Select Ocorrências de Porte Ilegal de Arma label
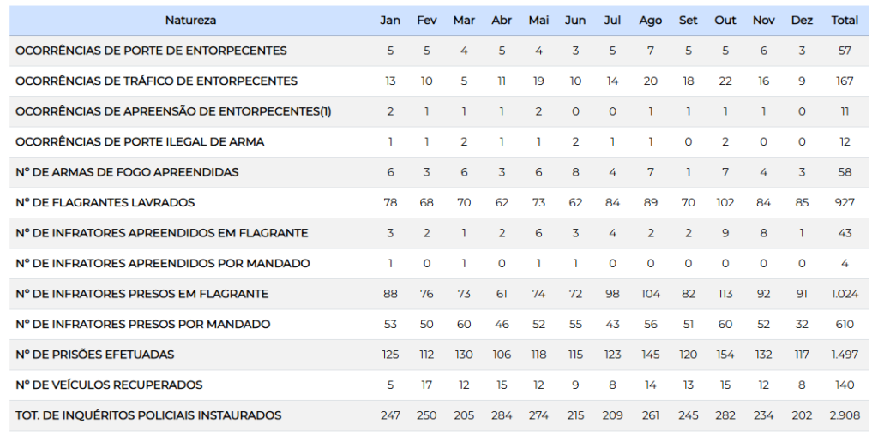This screenshot has height=436, width=878. (x=140, y=141)
